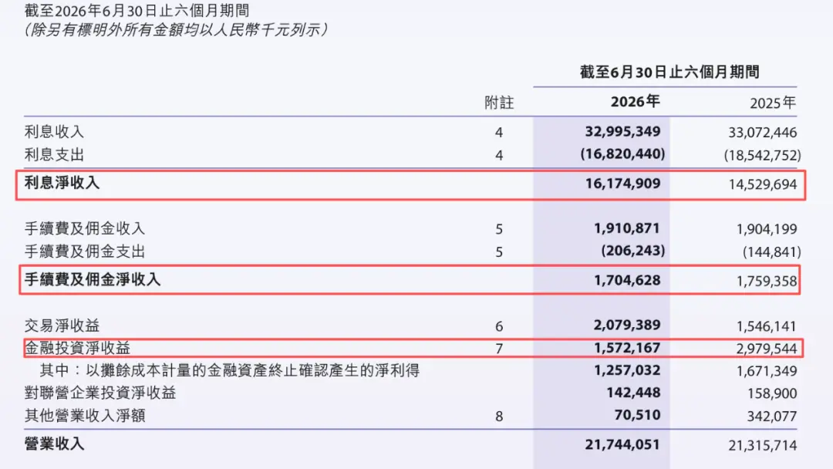Click note number 4 in 利息收入 row
The width and height of the screenshot is (833, 469).
[x=499, y=132]
